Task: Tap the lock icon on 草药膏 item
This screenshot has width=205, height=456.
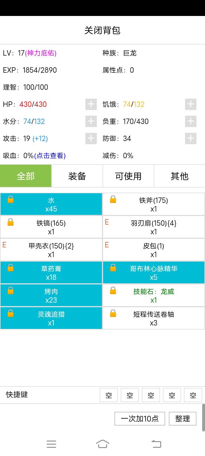Action: pos(11,268)
